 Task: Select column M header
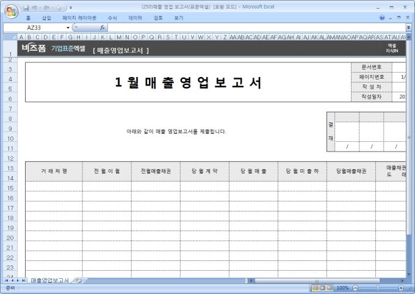tap(119, 37)
